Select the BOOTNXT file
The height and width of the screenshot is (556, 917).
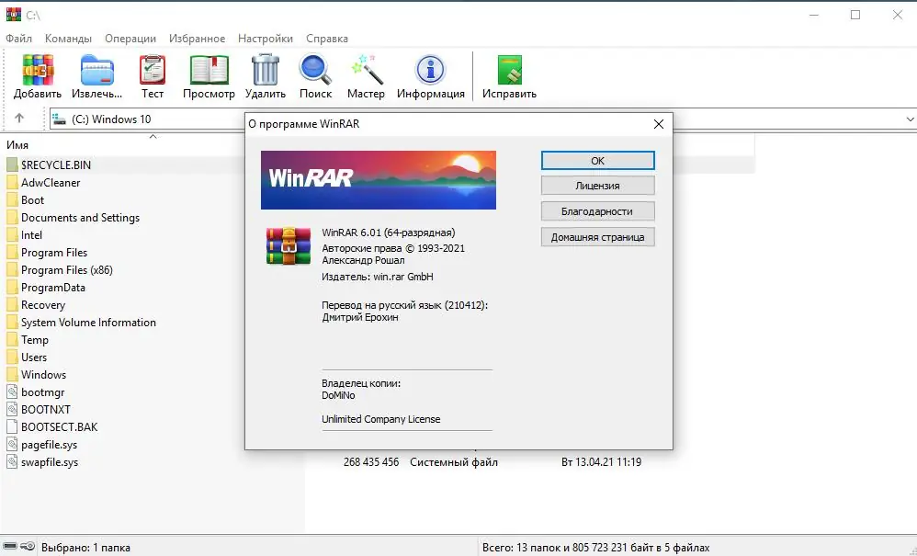click(46, 410)
